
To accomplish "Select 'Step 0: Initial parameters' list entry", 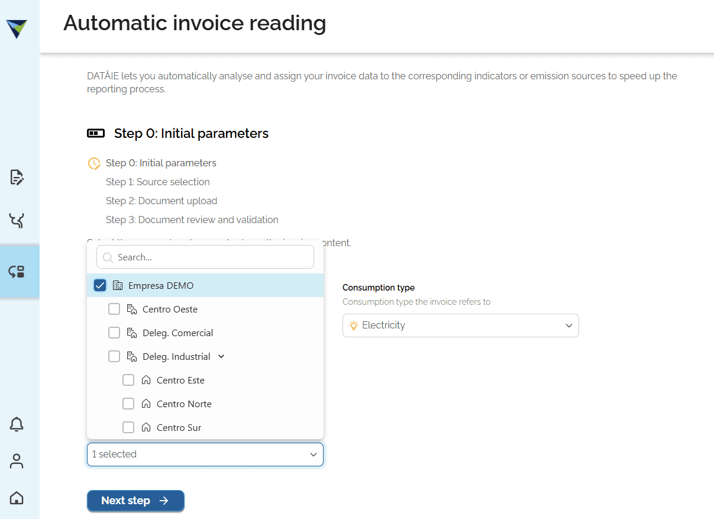I will click(161, 163).
